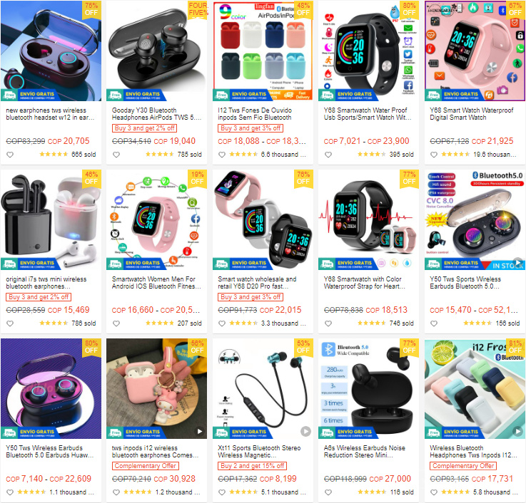526x503 pixels.
Task: Heart the original i7s tws earphones
Action: click(10, 323)
